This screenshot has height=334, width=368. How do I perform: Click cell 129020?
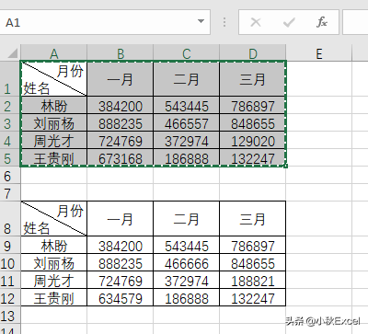(253, 140)
